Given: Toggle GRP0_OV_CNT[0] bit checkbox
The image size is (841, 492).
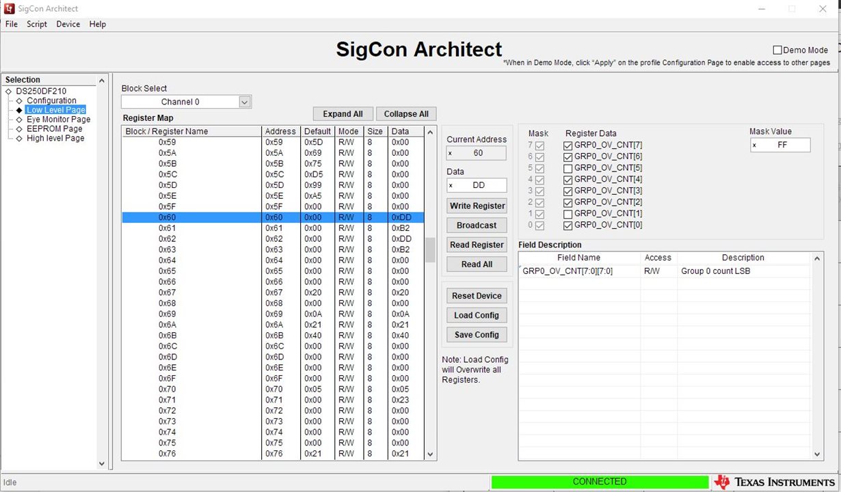Looking at the screenshot, I should [568, 225].
